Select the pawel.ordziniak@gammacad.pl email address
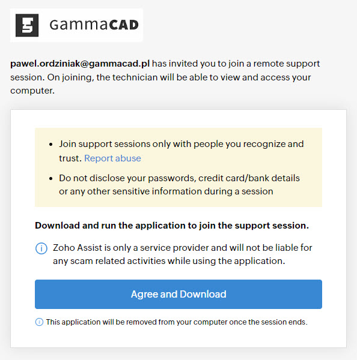357x360 pixels. (x=80, y=64)
